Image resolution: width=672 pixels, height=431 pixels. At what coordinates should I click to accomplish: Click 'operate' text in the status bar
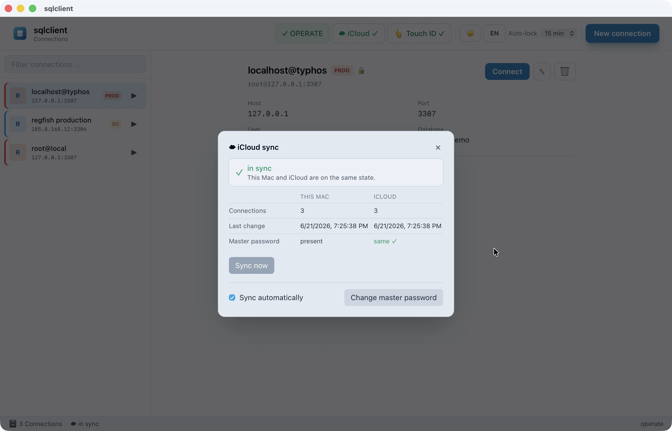pyautogui.click(x=652, y=424)
